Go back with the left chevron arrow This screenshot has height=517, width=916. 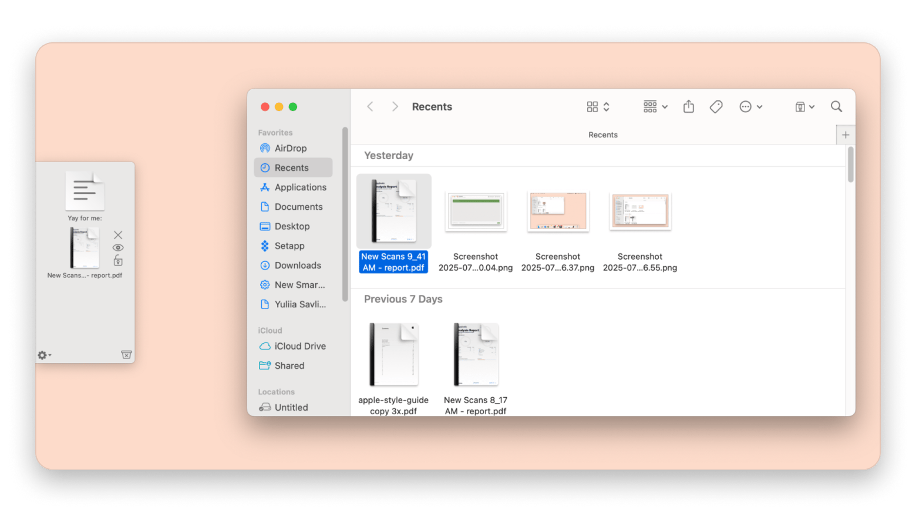click(370, 106)
